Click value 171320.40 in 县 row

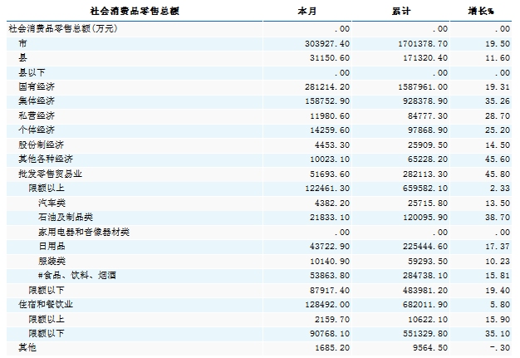425,58
